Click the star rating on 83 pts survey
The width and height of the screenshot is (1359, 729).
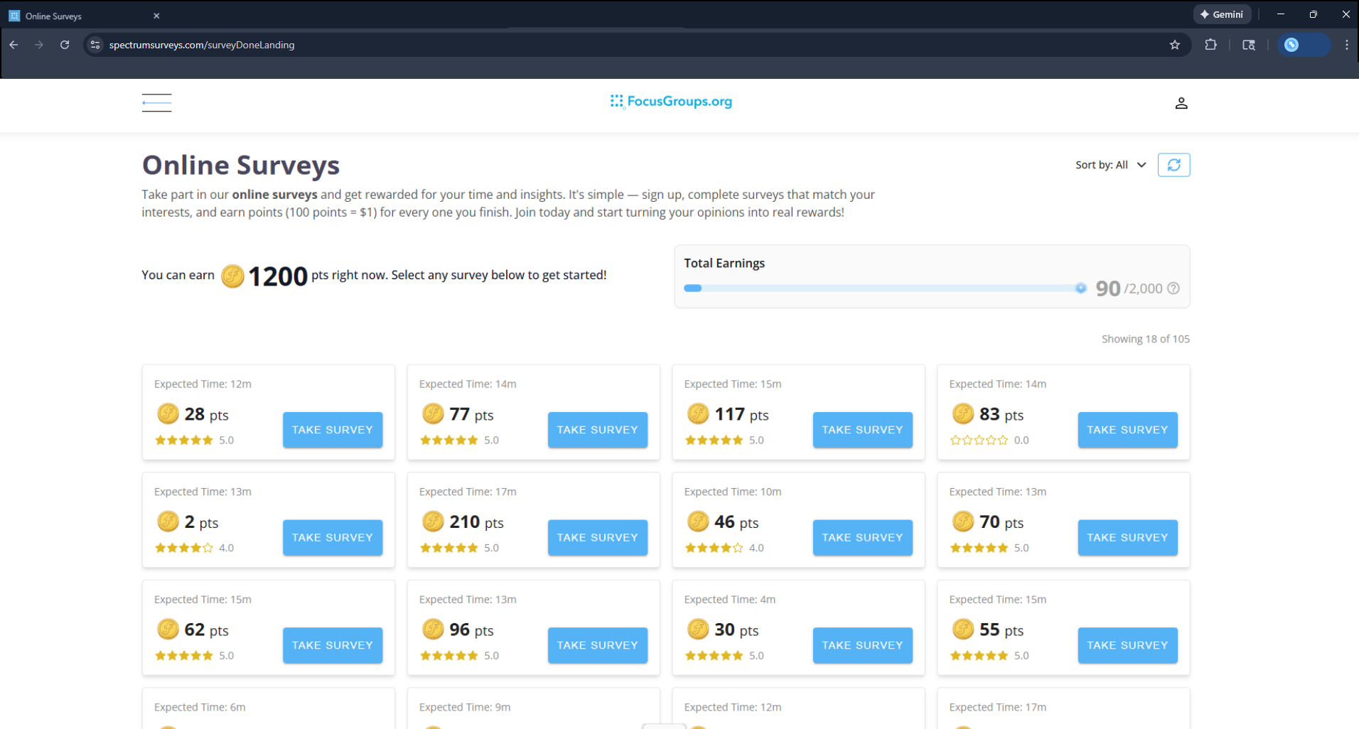click(979, 441)
